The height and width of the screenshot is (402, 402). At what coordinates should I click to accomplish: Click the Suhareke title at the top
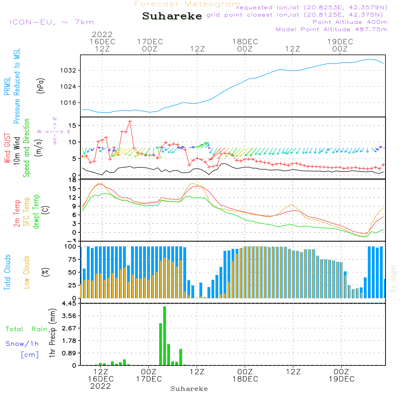coord(172,16)
